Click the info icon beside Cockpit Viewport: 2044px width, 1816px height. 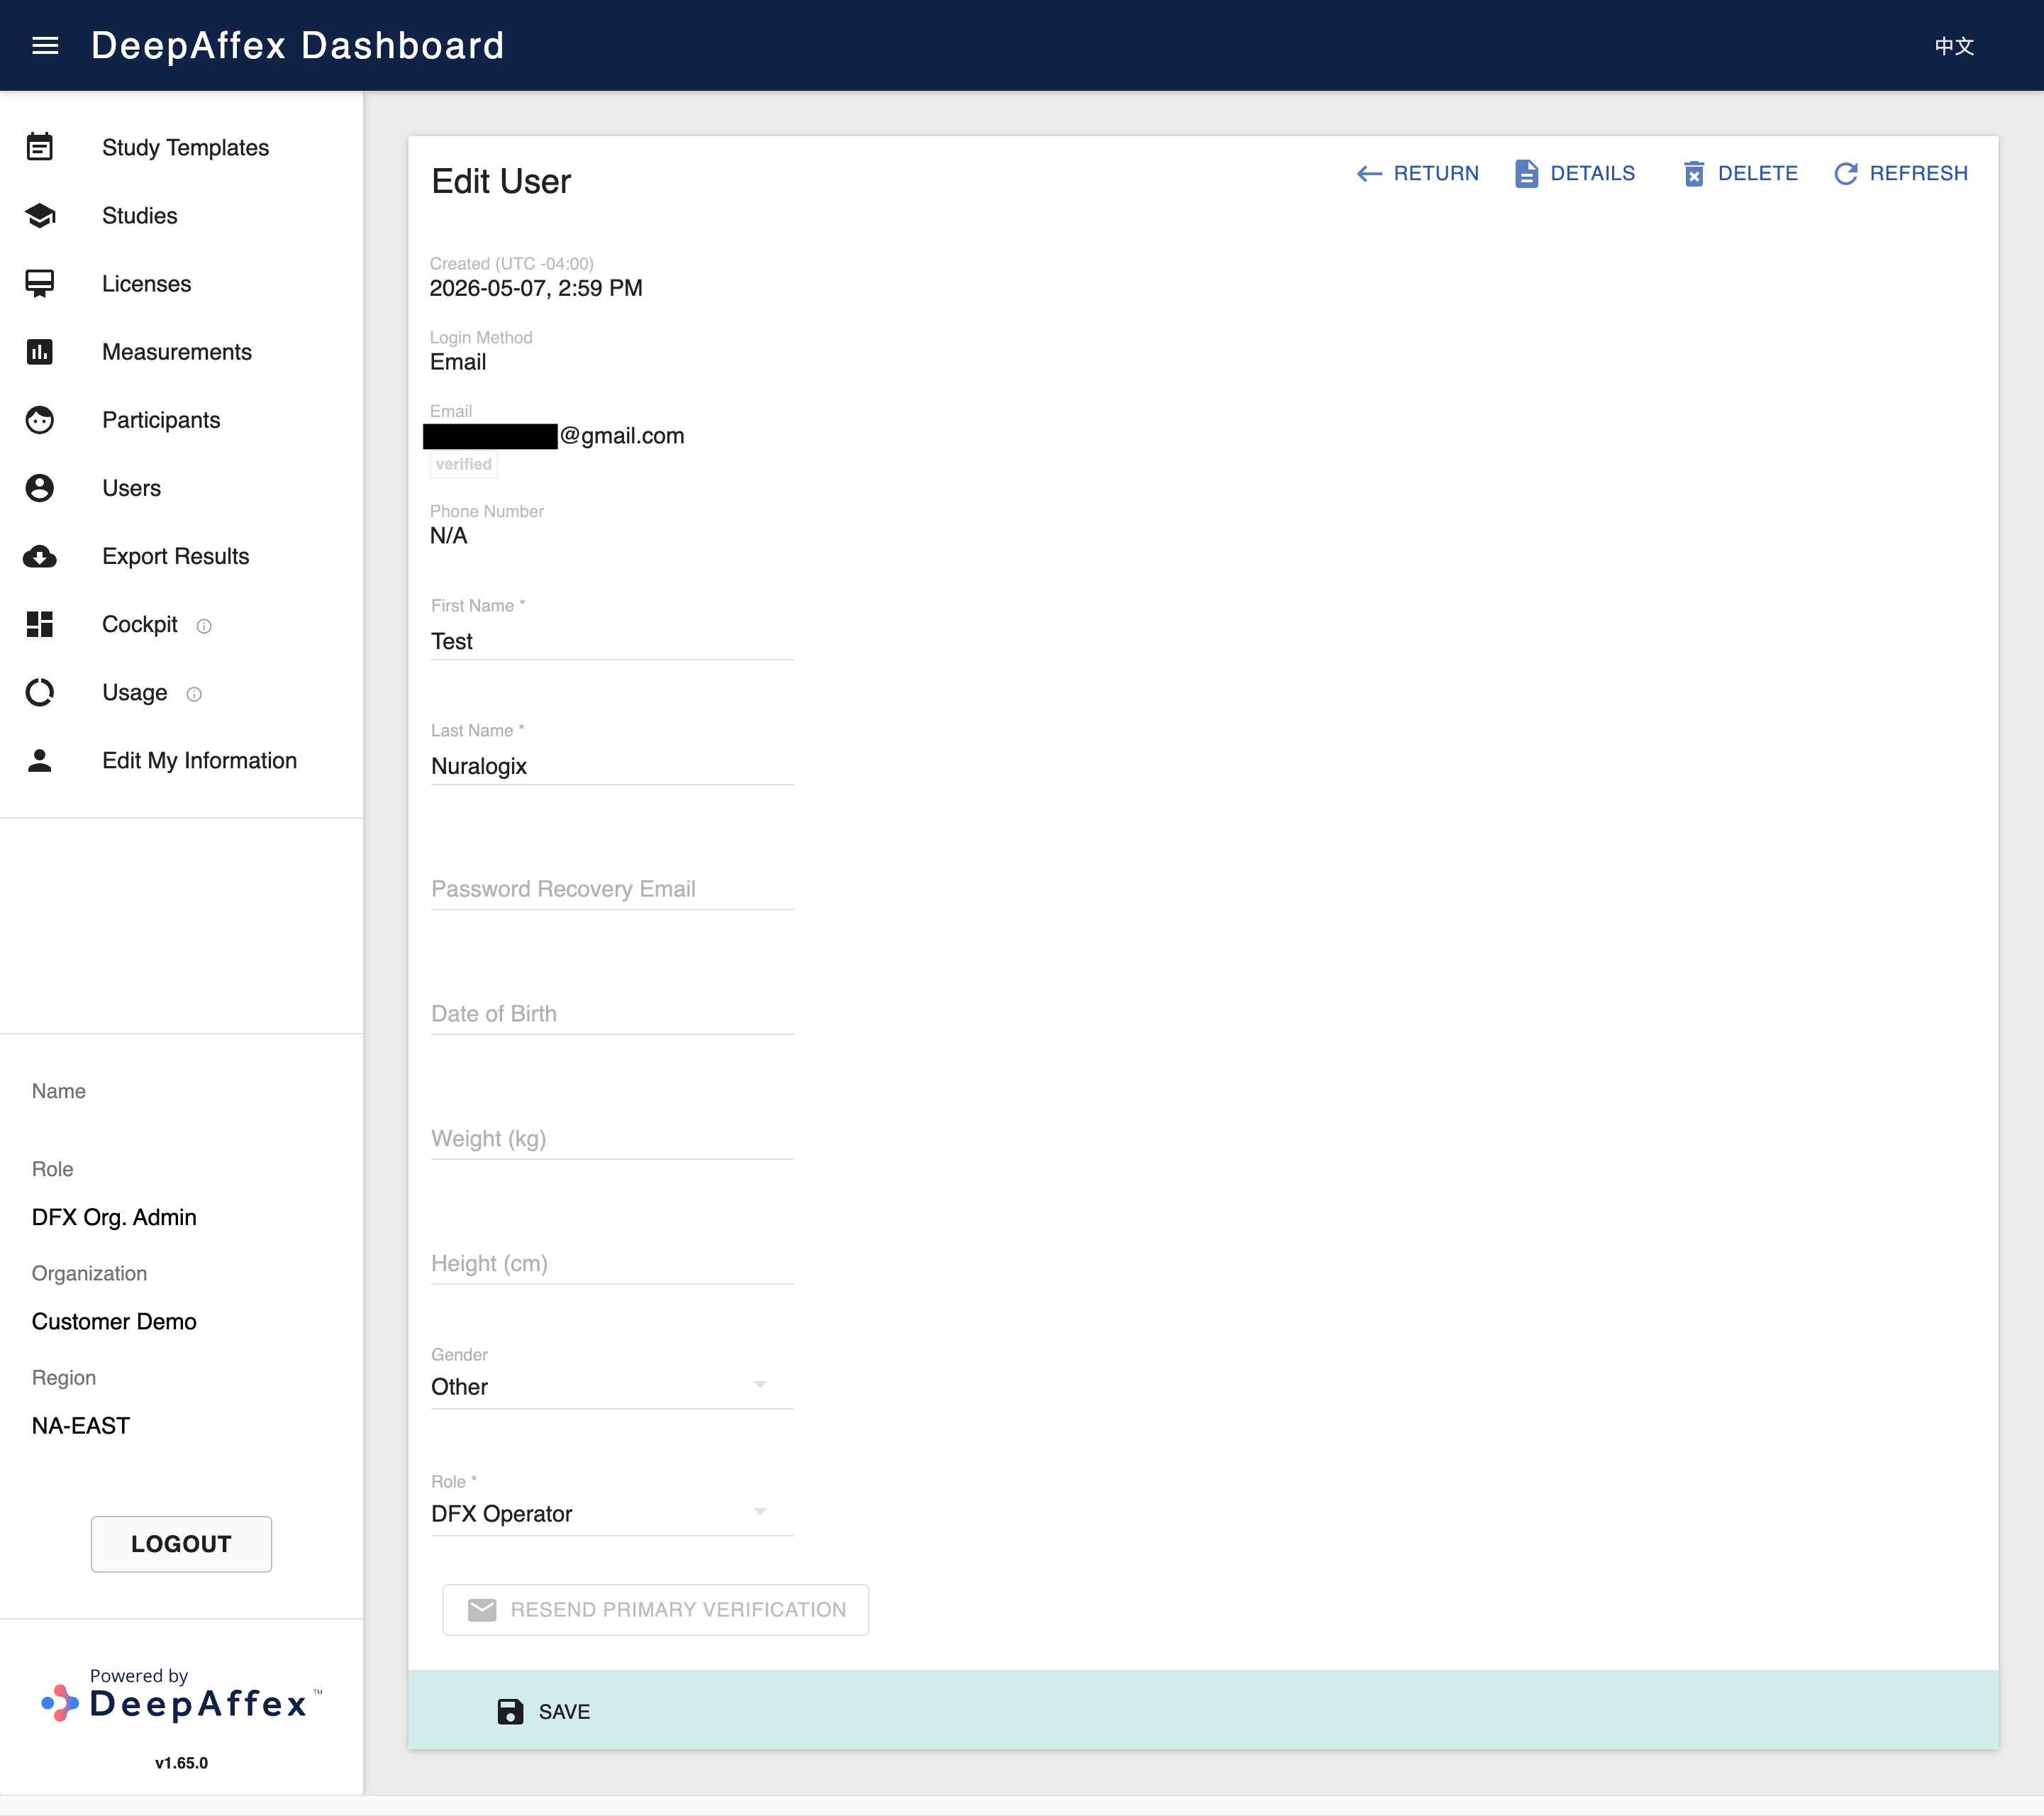(204, 626)
